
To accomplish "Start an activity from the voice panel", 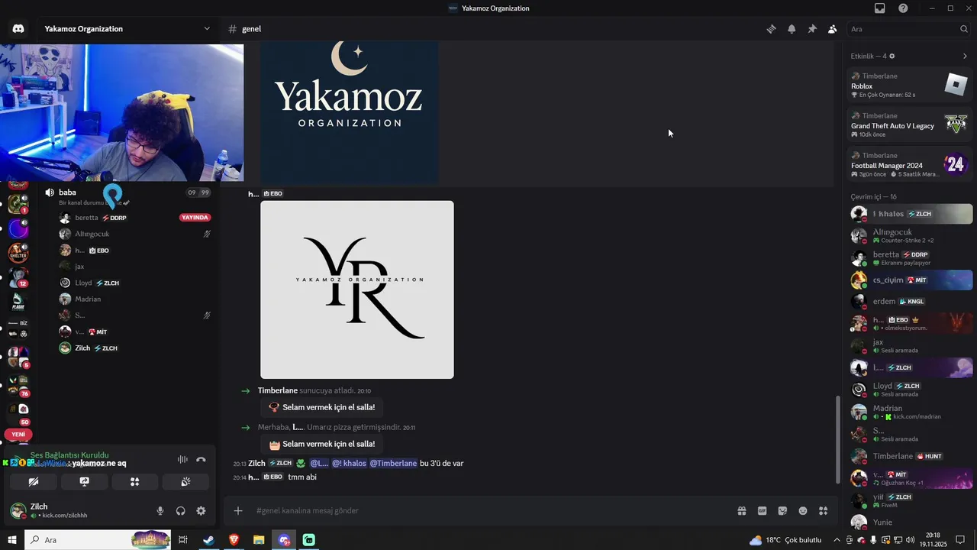I will 134,482.
